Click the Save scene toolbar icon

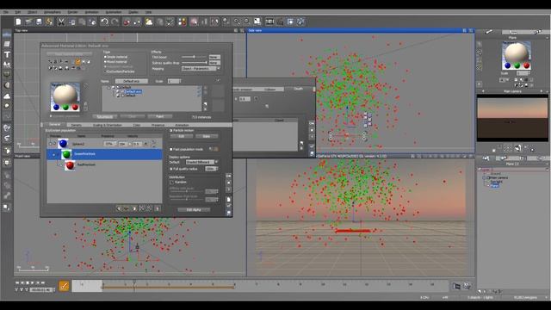pyautogui.click(x=39, y=22)
